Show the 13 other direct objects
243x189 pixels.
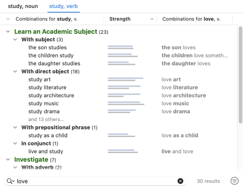(x=46, y=119)
